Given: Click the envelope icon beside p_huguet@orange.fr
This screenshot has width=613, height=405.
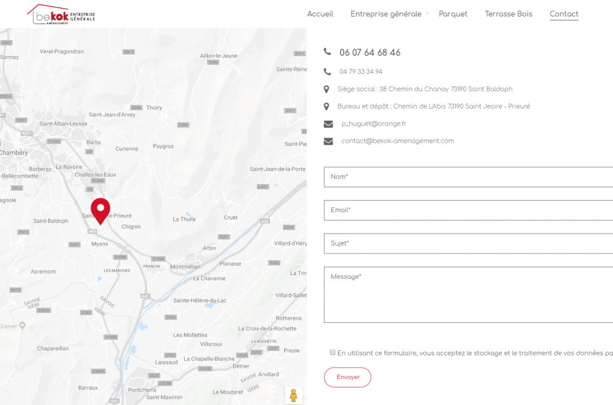Looking at the screenshot, I should point(329,124).
